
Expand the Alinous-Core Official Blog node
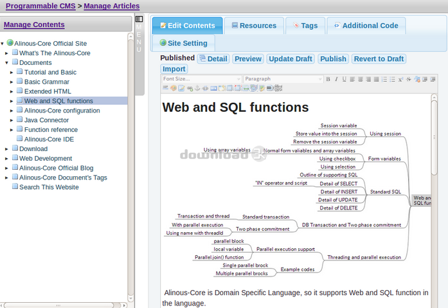pos(6,168)
